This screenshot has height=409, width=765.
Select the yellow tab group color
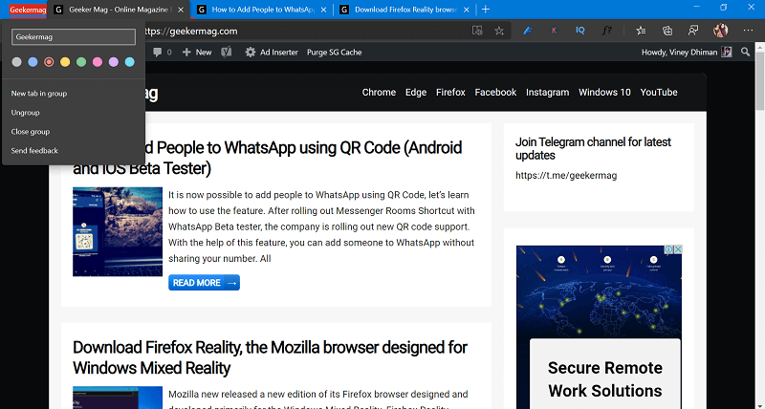click(65, 62)
